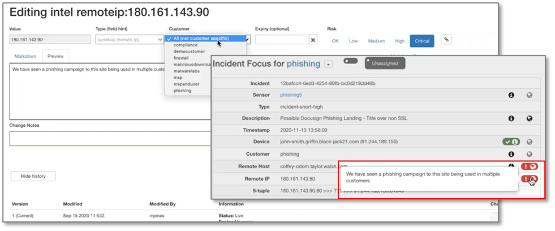Click the red alert badge in the Remote Host row
Viewport: 555px width, 231px height.
pos(530,166)
